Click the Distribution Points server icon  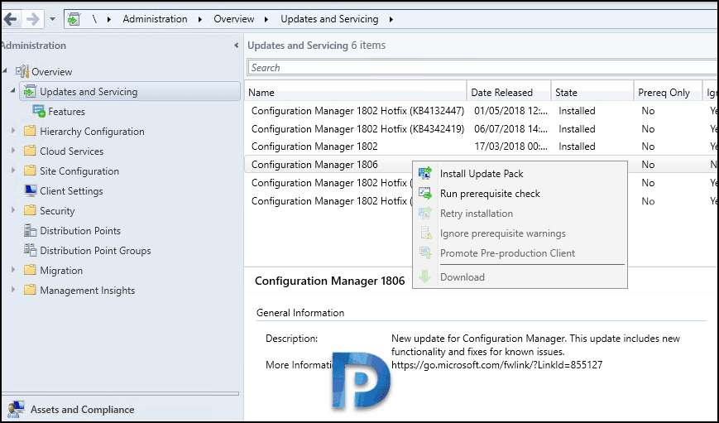point(31,230)
